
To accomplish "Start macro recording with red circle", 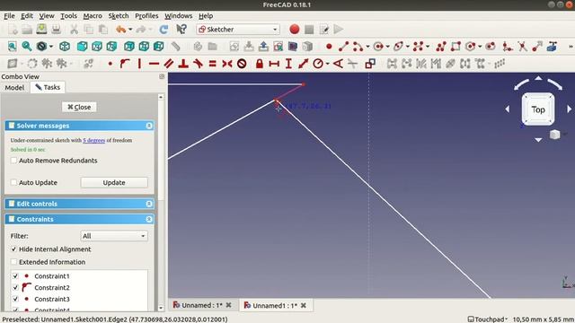I will coord(294,30).
